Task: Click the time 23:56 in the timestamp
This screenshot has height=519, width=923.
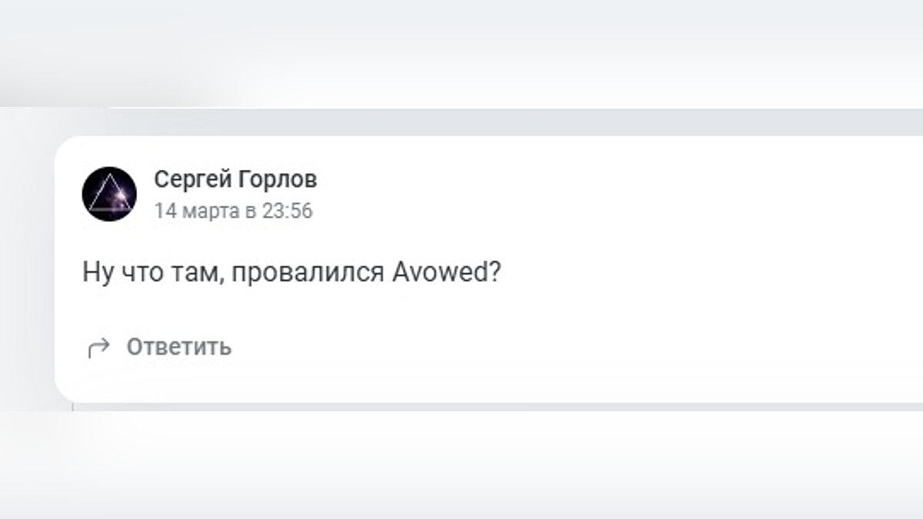Action: coord(288,211)
